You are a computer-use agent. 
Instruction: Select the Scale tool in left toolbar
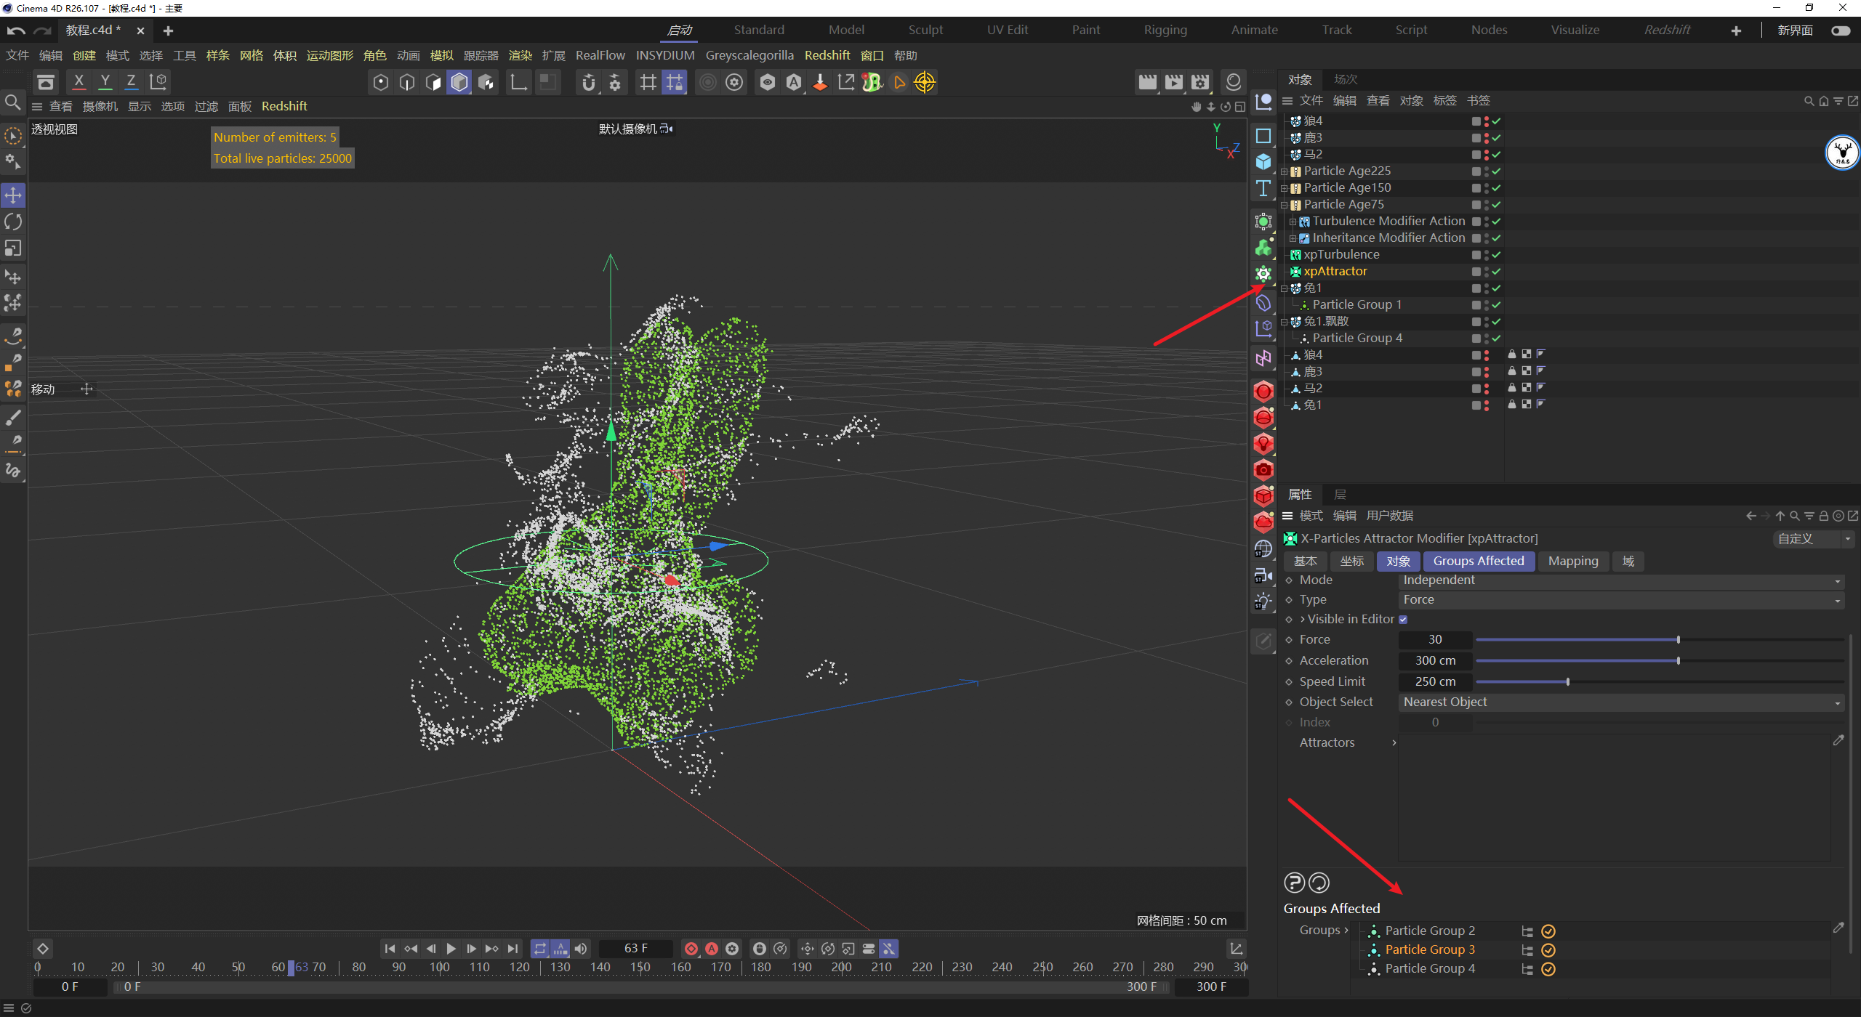click(13, 248)
